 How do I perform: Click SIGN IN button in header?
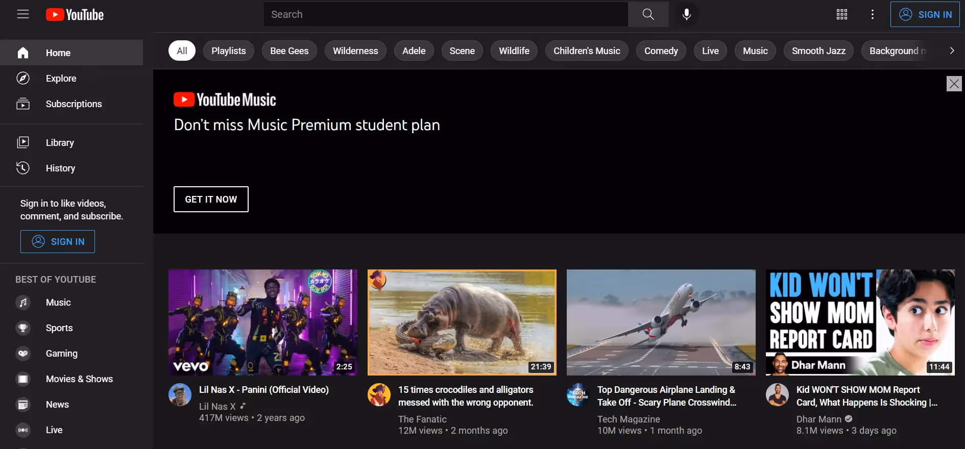pos(925,14)
